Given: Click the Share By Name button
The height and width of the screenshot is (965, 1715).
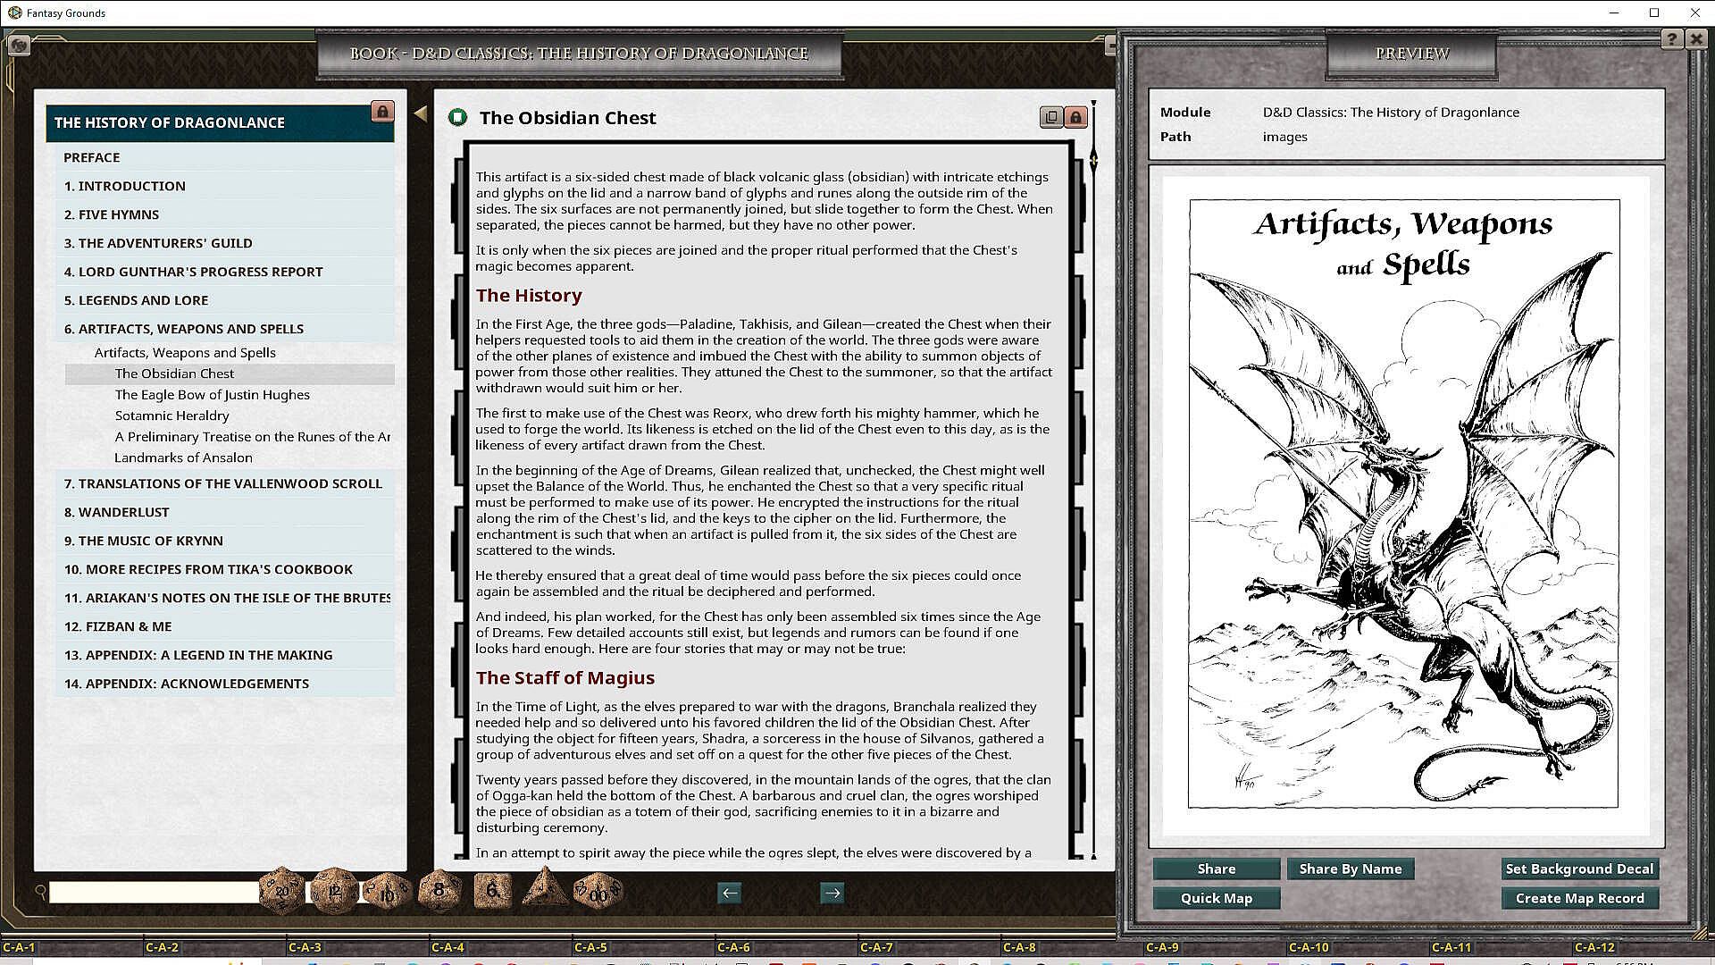Looking at the screenshot, I should pos(1351,869).
